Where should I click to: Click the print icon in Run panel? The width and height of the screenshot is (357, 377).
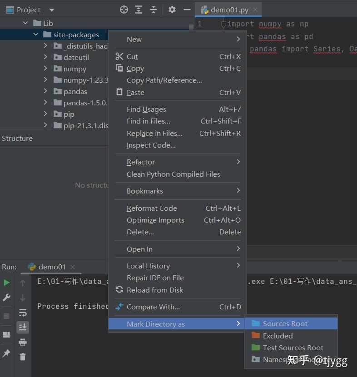(23, 342)
